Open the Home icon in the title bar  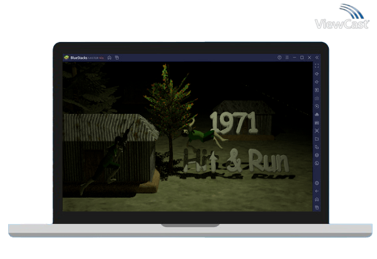pyautogui.click(x=110, y=58)
